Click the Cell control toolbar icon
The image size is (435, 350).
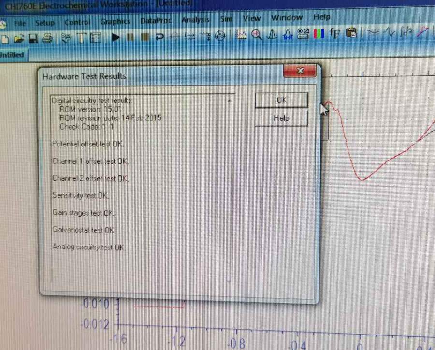(220, 36)
